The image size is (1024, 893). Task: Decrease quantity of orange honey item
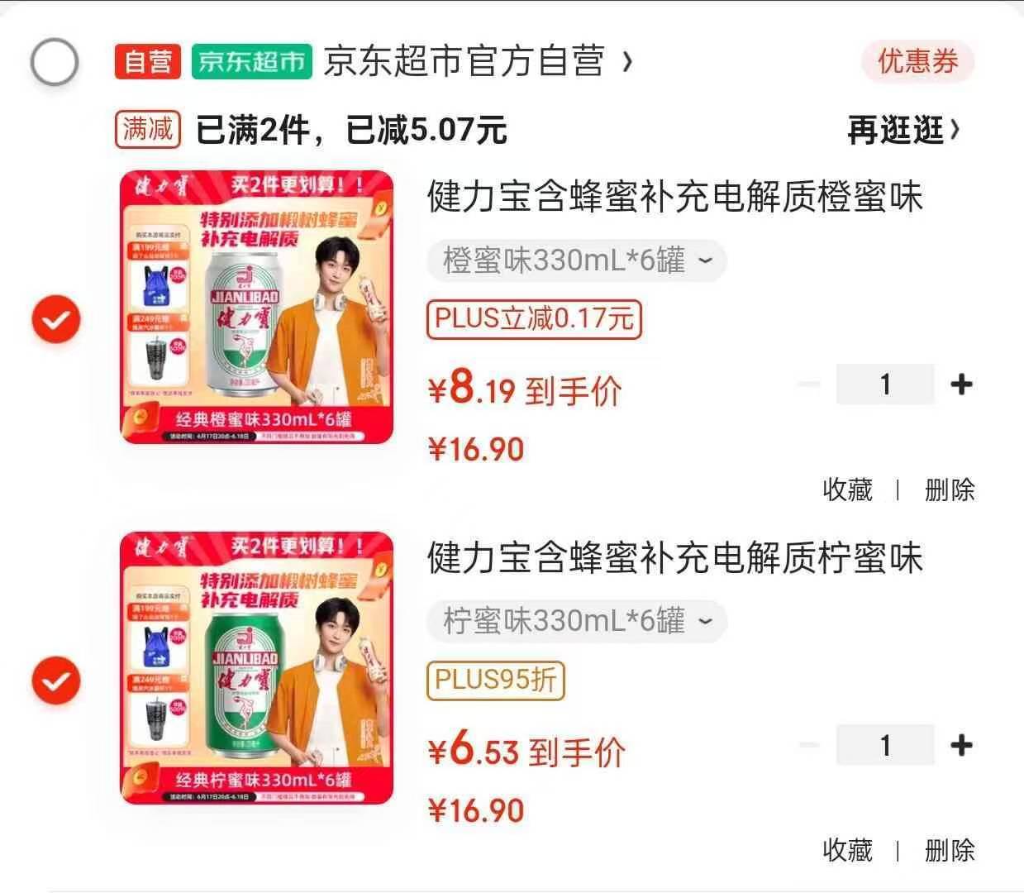click(810, 384)
